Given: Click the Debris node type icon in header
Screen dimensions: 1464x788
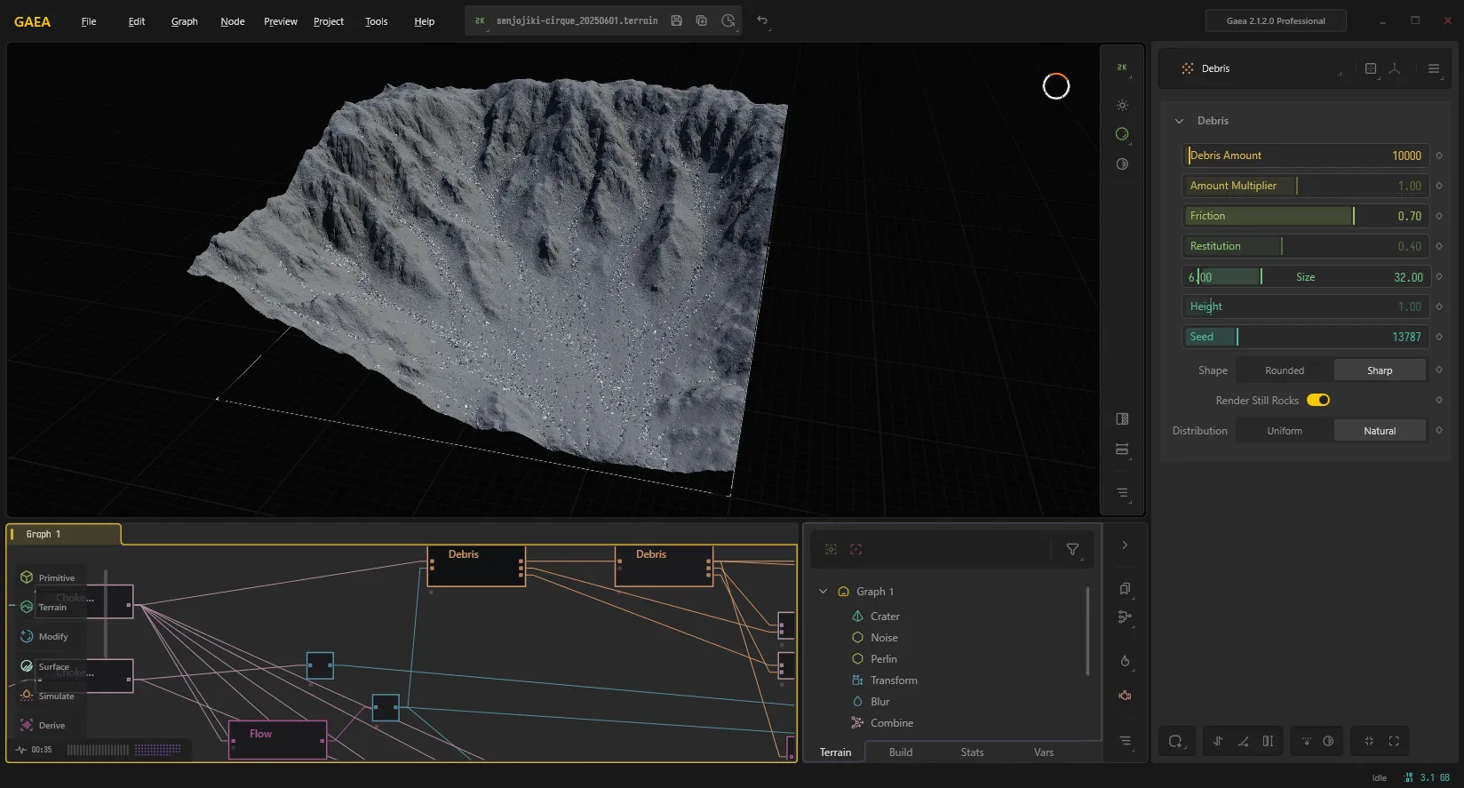Looking at the screenshot, I should pyautogui.click(x=1187, y=68).
